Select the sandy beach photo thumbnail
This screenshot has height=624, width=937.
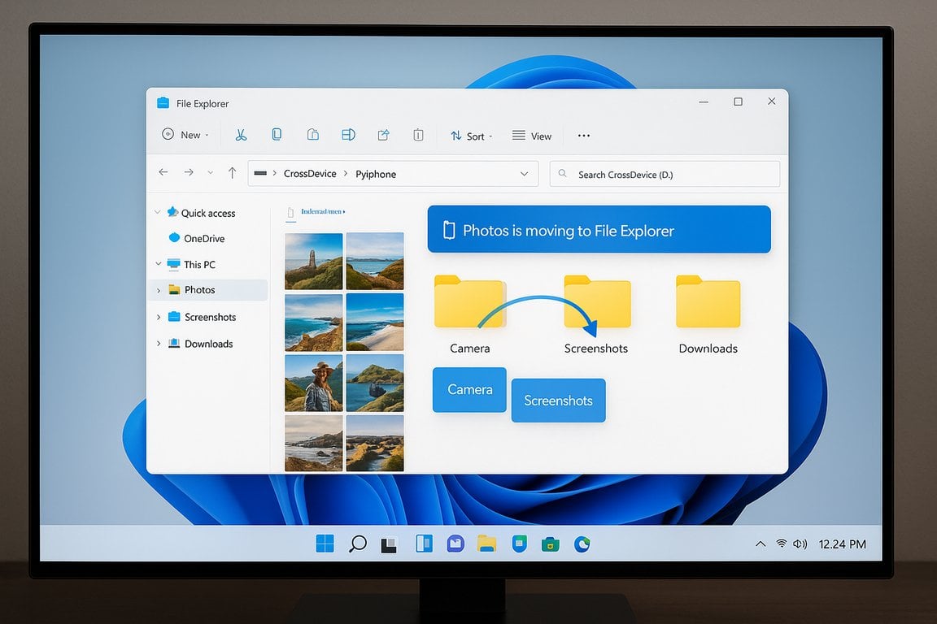[375, 322]
